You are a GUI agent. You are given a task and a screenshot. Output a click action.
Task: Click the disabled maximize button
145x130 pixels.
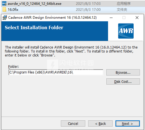124,18
